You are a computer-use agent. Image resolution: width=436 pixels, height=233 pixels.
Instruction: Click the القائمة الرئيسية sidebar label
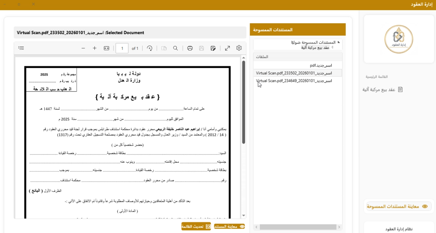pyautogui.click(x=376, y=77)
